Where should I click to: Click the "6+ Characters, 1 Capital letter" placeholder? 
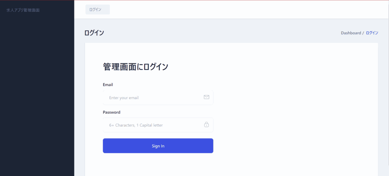click(x=136, y=125)
